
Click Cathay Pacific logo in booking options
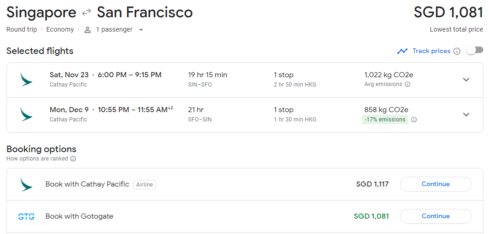coord(26,184)
